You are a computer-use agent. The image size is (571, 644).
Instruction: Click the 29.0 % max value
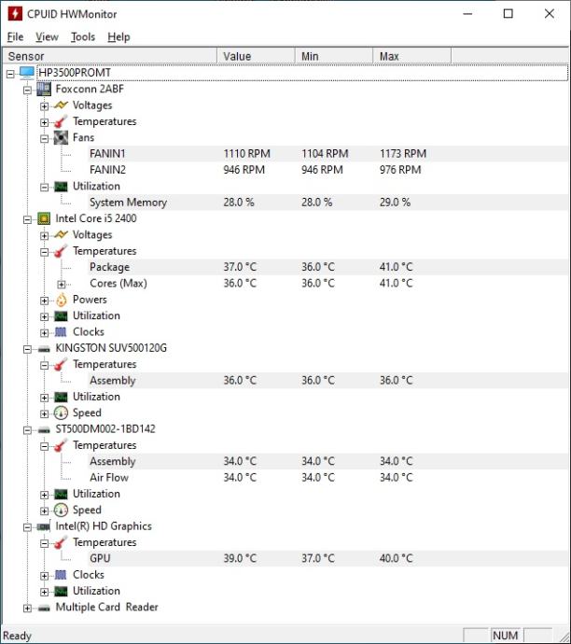(x=395, y=203)
